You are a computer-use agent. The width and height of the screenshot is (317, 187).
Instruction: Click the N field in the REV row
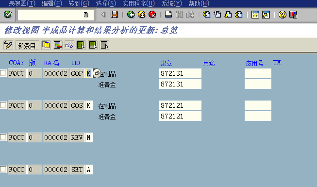[89, 137]
